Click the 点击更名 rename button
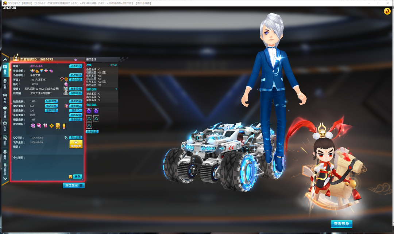Screen dimensions: 394x234 click(x=76, y=66)
